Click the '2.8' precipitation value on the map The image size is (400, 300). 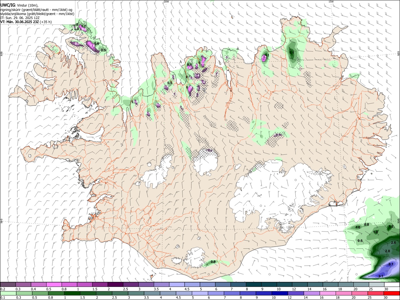click(x=387, y=251)
